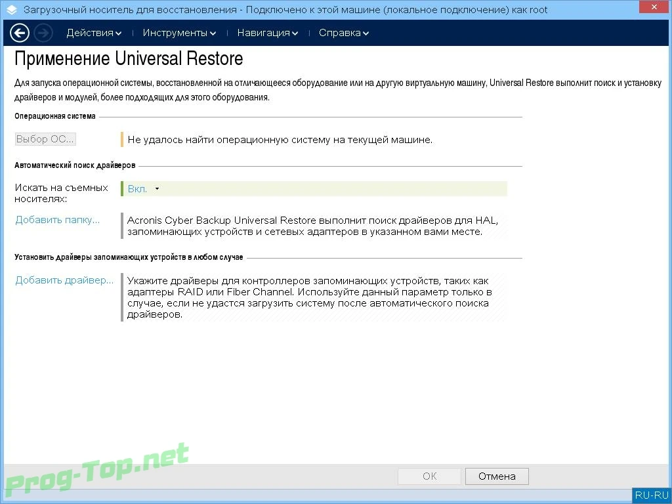This screenshot has height=504, width=672.
Task: Click the Добавить драйвер... link
Action: pyautogui.click(x=64, y=280)
